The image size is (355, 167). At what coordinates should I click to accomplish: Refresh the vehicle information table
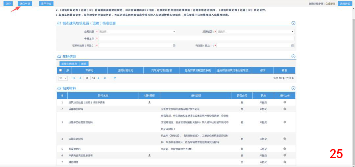(115, 78)
